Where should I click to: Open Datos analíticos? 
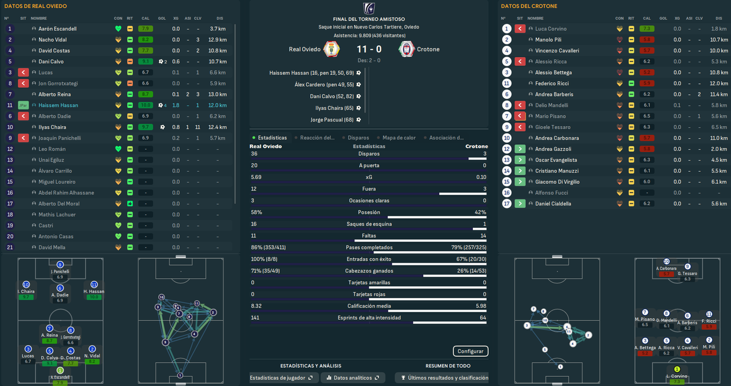pos(352,378)
